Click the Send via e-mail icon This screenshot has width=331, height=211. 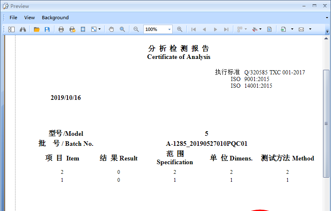click(301, 29)
